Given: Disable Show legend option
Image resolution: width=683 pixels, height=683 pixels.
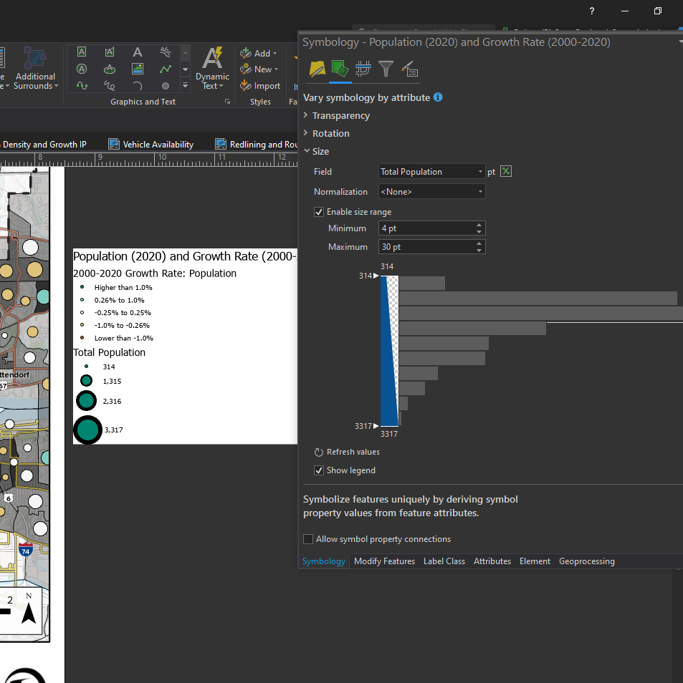Looking at the screenshot, I should point(319,470).
